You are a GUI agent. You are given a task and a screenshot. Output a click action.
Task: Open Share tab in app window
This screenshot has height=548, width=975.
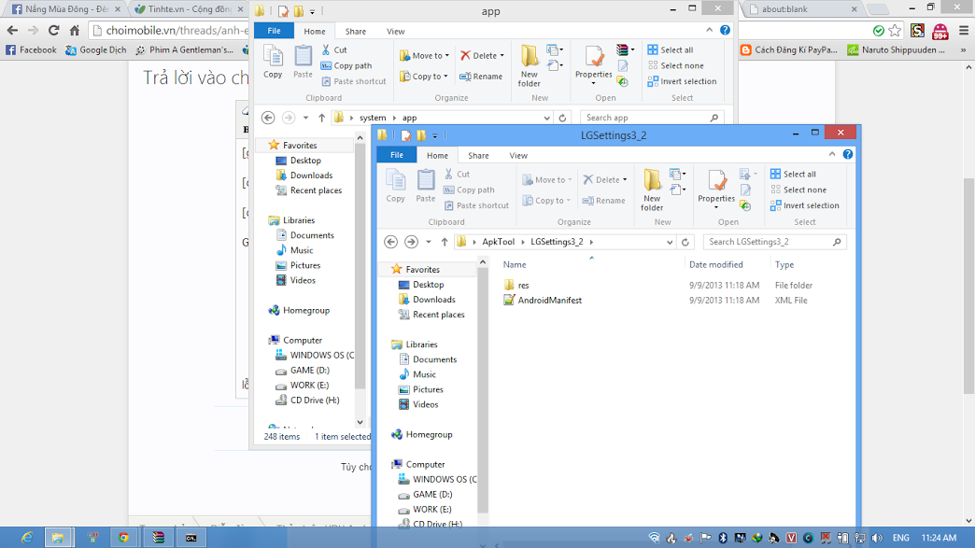coord(355,31)
